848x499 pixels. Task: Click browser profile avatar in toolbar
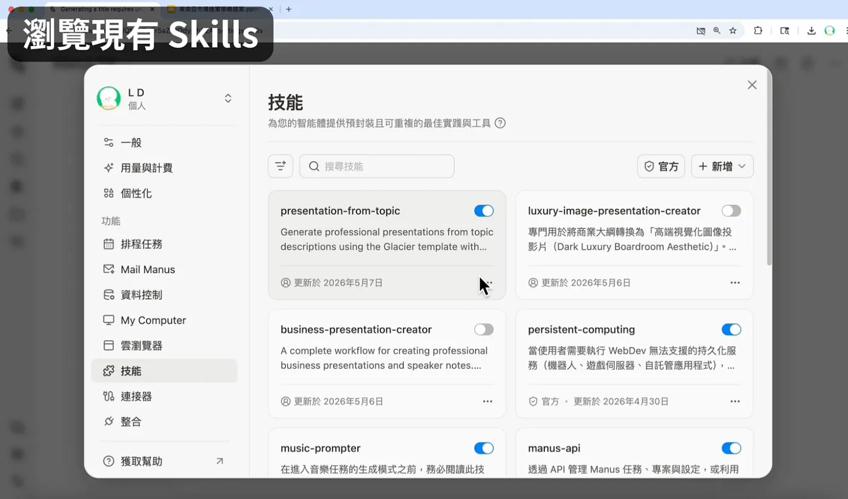829,31
